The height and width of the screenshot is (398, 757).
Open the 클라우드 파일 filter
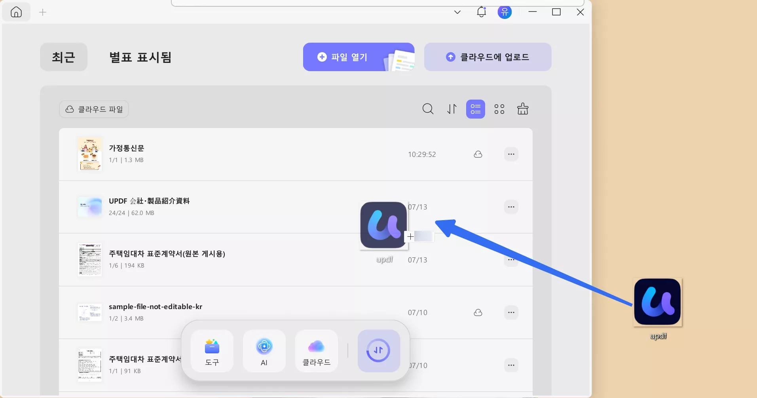94,109
